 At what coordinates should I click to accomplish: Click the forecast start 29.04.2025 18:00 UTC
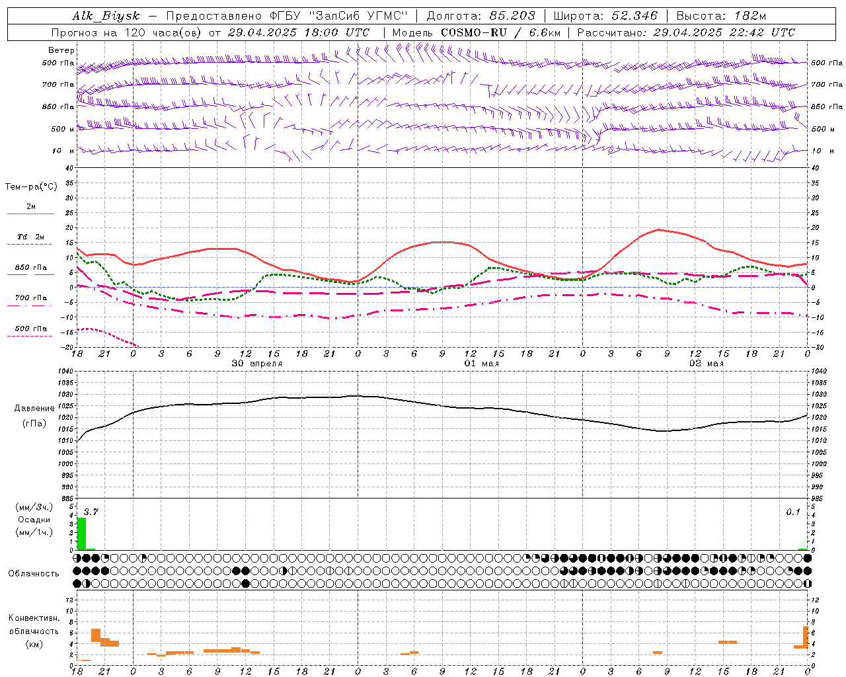pyautogui.click(x=298, y=32)
